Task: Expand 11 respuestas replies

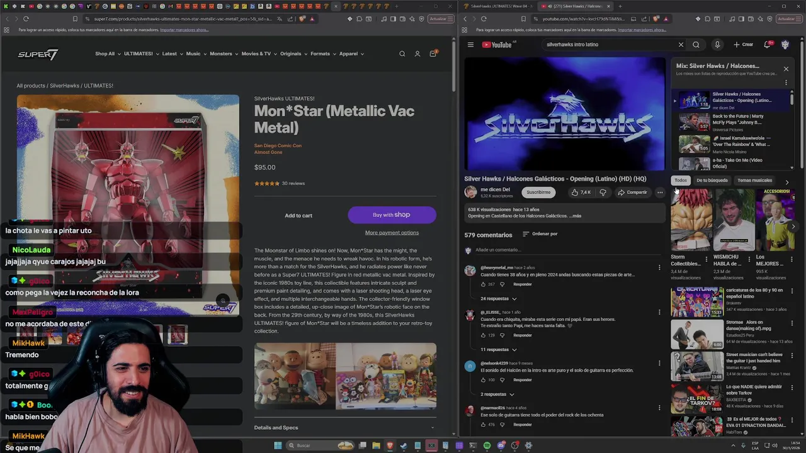Action: tap(499, 350)
